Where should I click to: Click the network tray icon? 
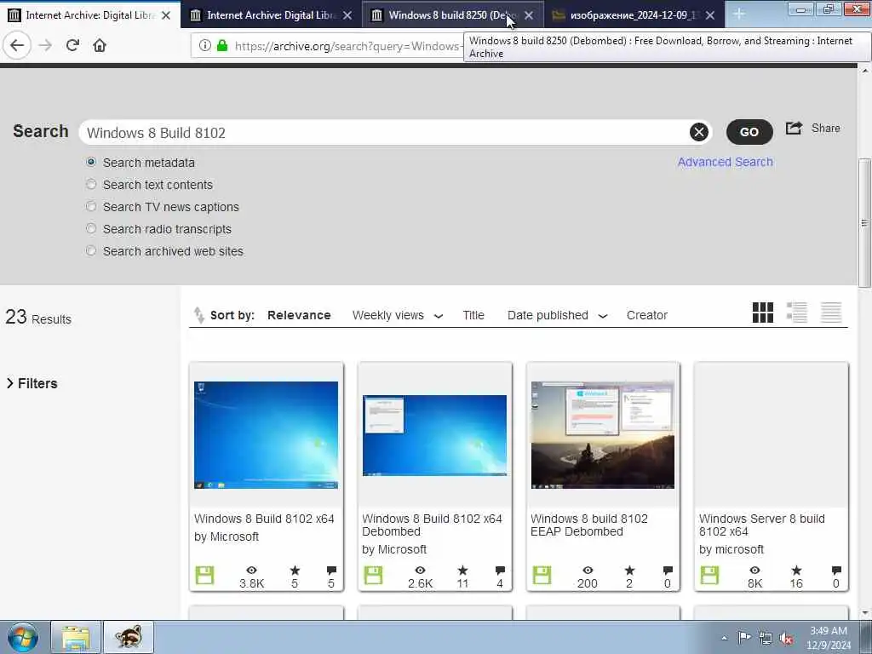766,638
